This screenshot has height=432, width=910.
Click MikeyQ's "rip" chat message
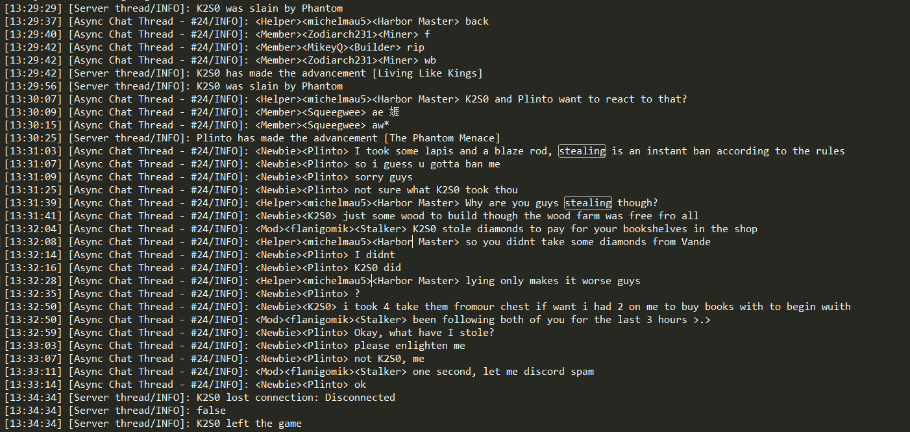[415, 47]
